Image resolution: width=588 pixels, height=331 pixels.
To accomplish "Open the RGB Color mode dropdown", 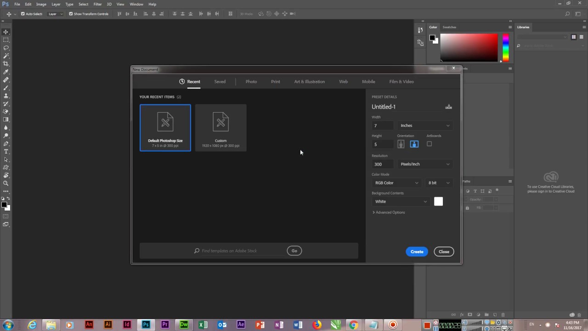I will [397, 183].
